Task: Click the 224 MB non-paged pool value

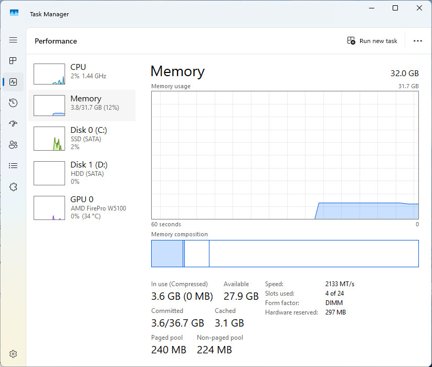Action: point(214,350)
